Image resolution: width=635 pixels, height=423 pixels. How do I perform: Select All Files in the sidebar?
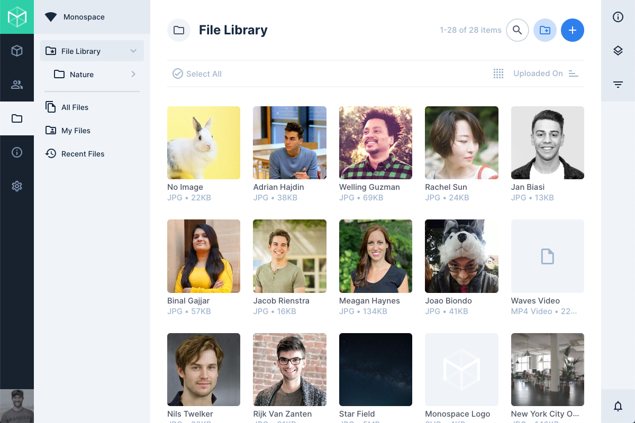click(x=74, y=107)
